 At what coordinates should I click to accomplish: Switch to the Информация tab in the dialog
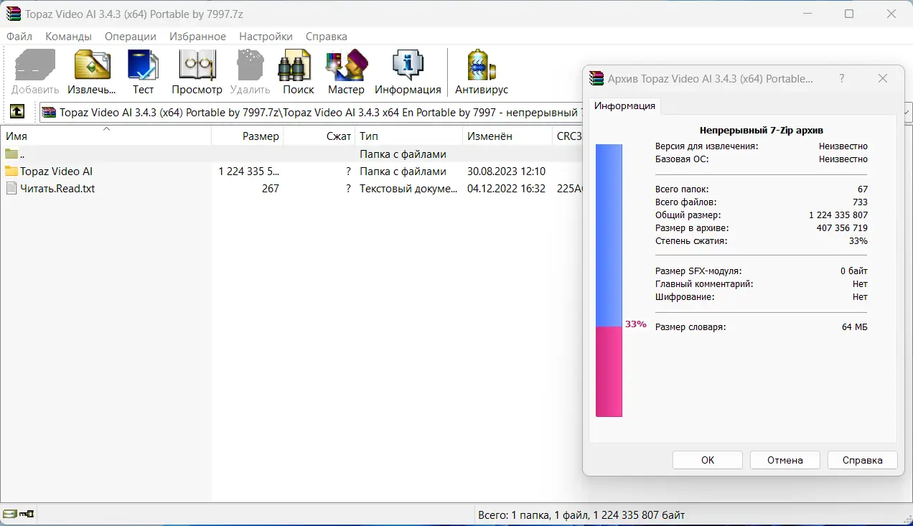624,105
